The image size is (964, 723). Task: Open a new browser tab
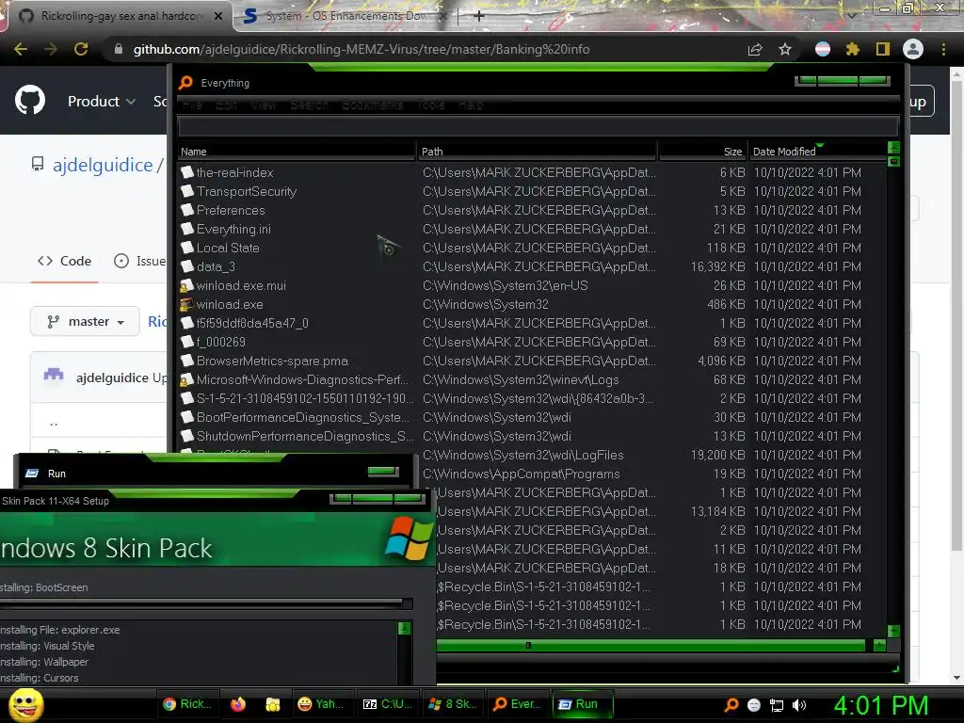[479, 16]
